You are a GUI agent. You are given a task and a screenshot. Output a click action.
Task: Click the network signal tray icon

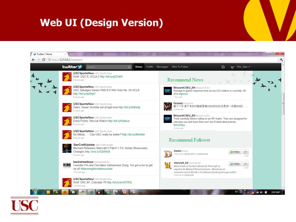pos(257,192)
